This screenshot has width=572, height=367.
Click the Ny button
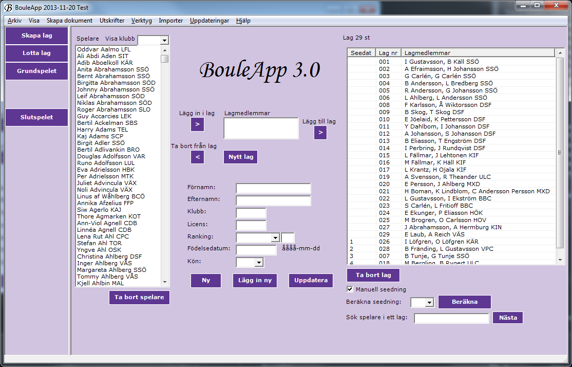(x=206, y=281)
